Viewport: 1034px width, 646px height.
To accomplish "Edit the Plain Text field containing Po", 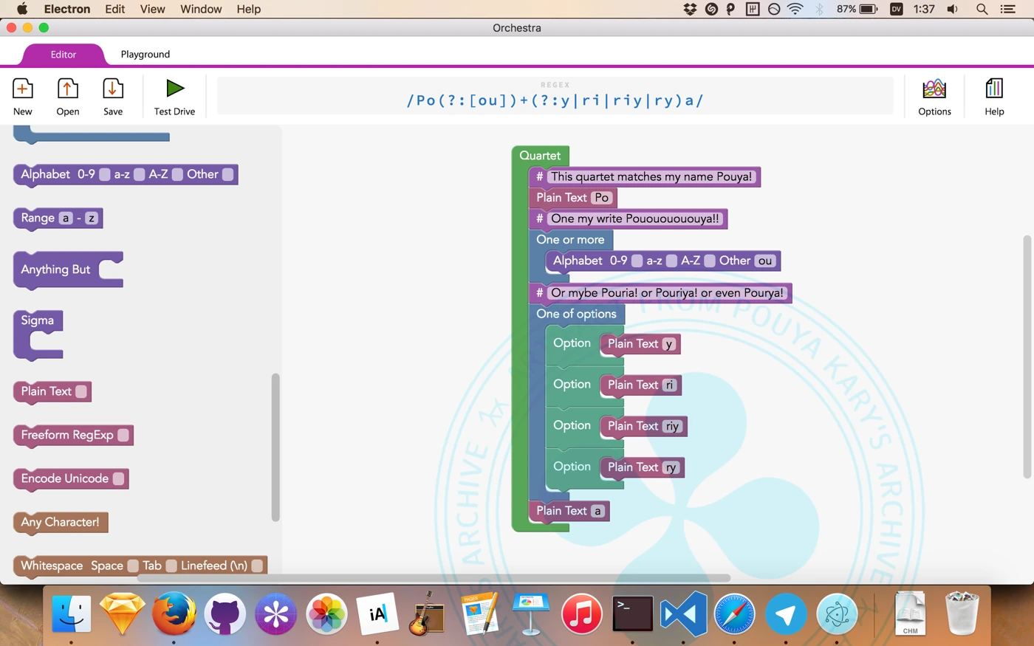I will click(602, 198).
